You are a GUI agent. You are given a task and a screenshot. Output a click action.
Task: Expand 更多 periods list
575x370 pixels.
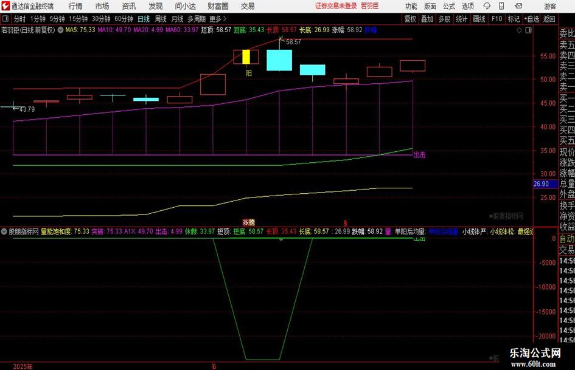pos(218,19)
